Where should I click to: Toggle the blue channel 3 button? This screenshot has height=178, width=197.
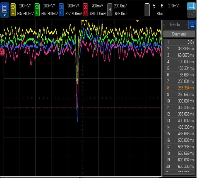coord(61,10)
